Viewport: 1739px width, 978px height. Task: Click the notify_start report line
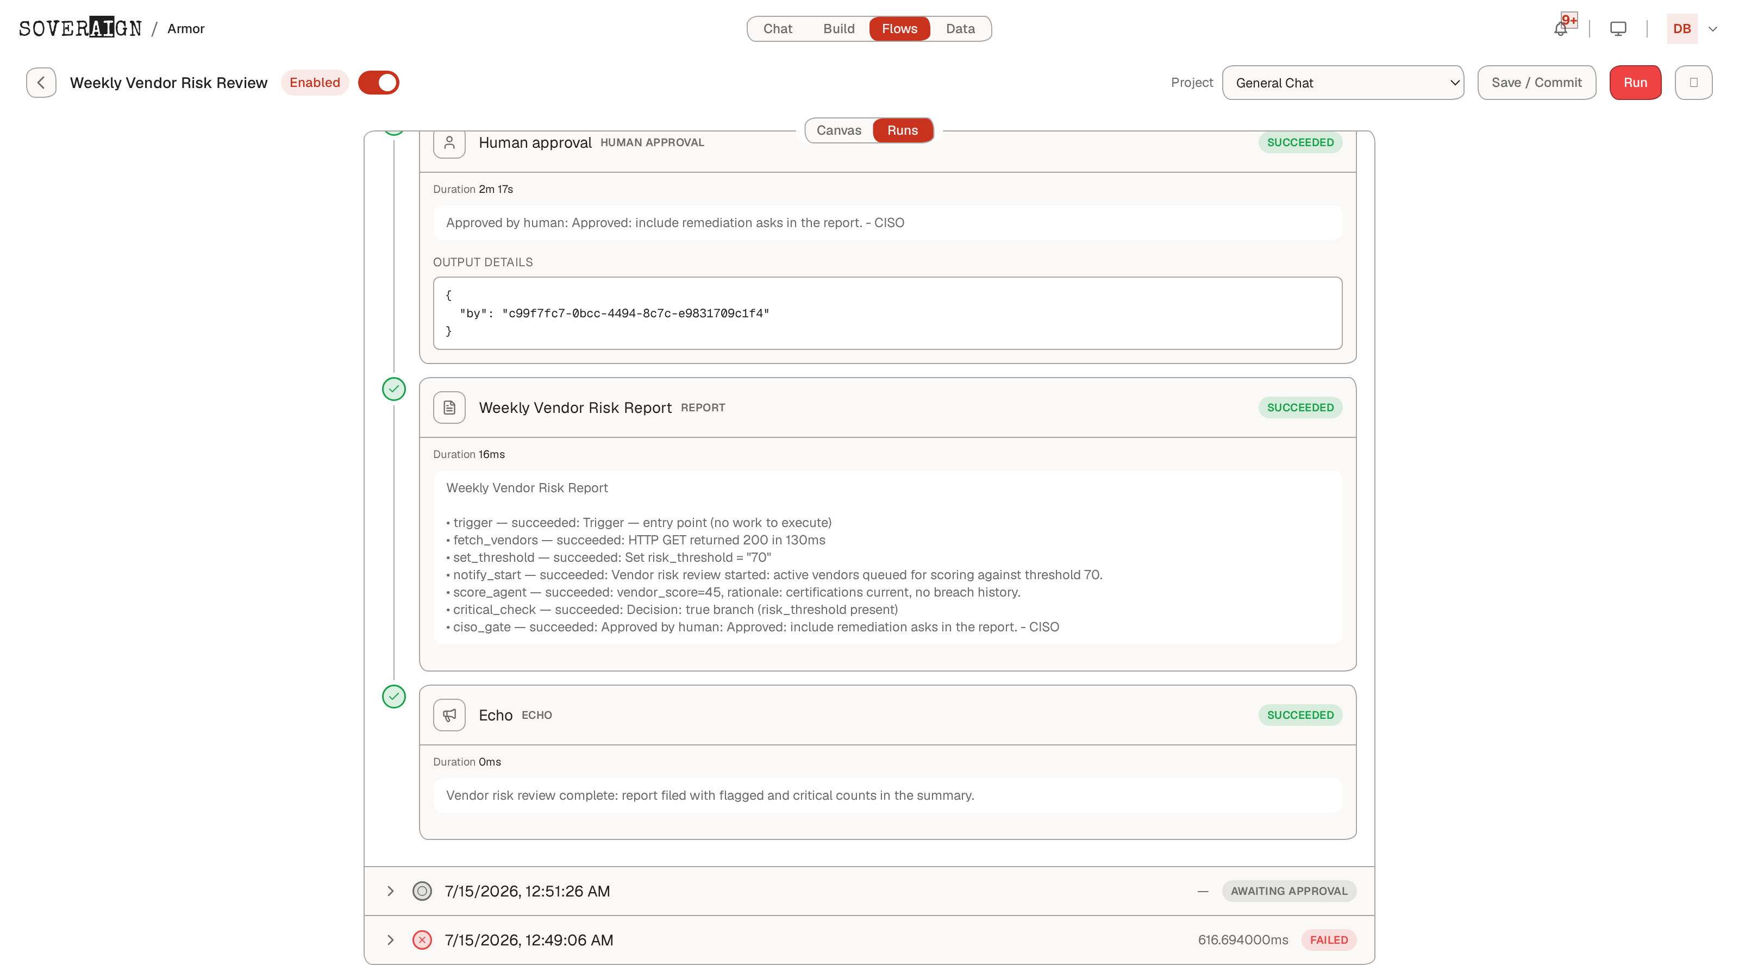774,574
